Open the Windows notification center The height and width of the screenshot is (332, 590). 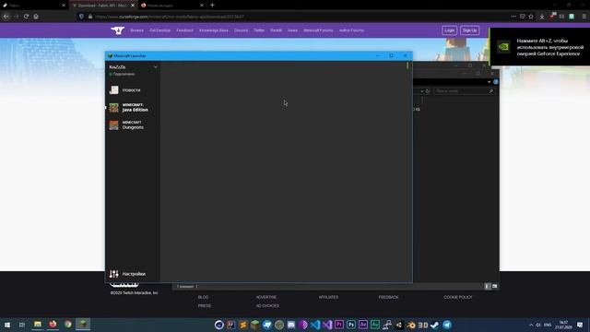tap(580, 325)
